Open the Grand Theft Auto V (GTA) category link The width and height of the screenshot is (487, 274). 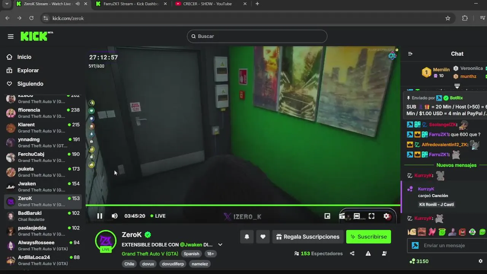150,253
